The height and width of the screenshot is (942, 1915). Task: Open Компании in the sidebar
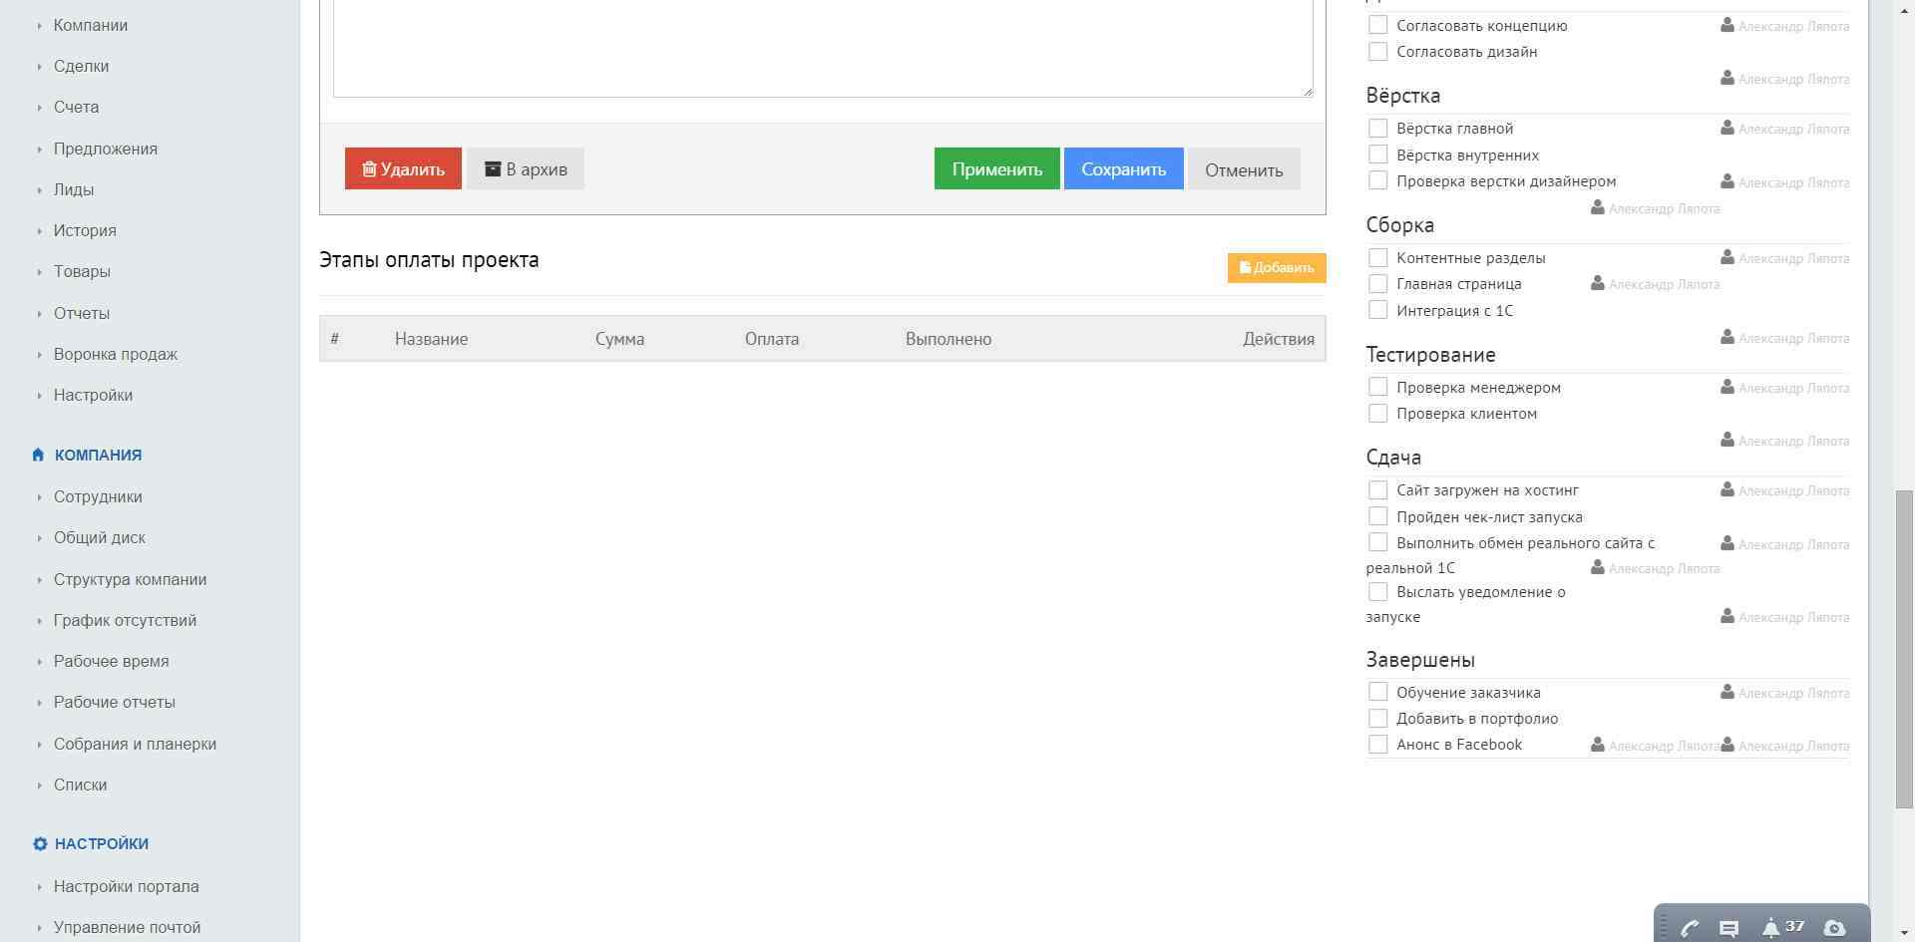[x=91, y=25]
